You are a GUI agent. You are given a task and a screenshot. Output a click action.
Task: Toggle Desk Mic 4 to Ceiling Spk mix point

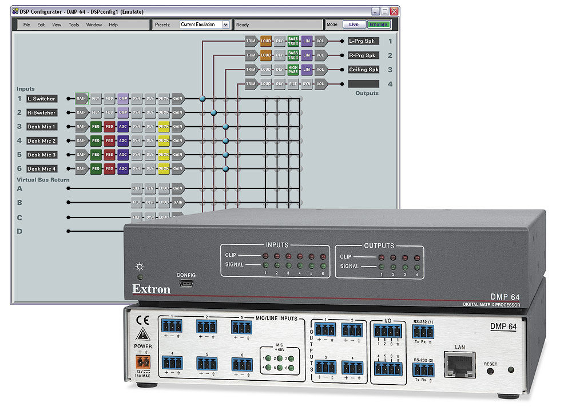(226, 168)
